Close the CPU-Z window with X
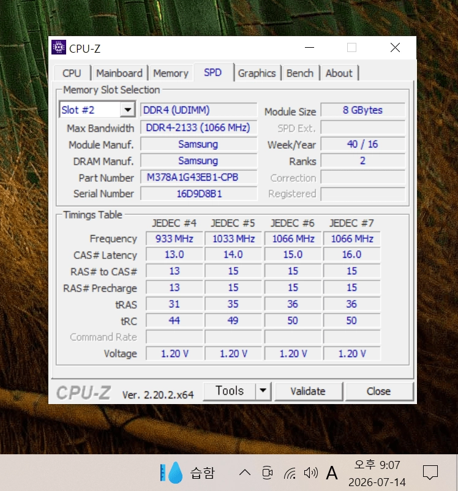 [x=395, y=48]
